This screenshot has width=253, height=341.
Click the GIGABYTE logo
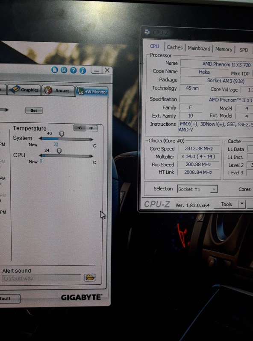(82, 297)
